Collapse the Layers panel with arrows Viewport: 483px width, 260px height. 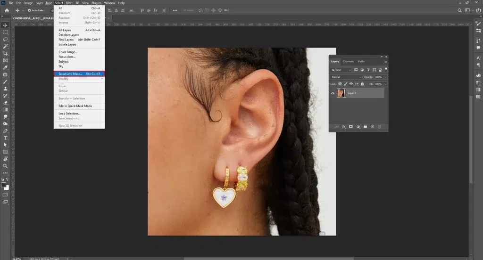click(382, 57)
